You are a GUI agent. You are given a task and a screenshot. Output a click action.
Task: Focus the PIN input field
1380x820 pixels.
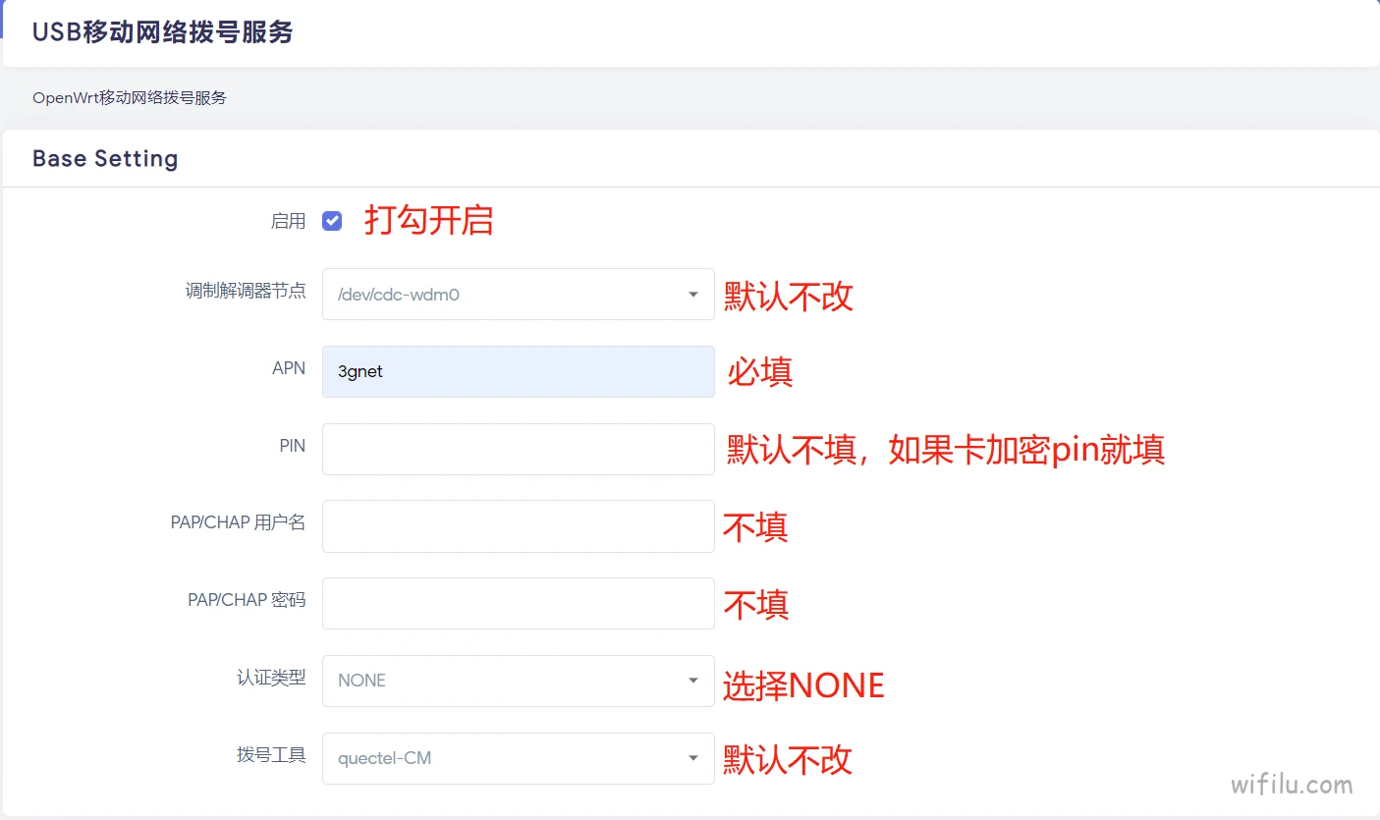pyautogui.click(x=518, y=449)
